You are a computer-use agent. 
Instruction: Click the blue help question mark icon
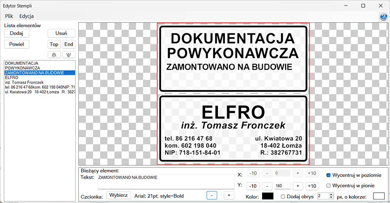click(383, 16)
